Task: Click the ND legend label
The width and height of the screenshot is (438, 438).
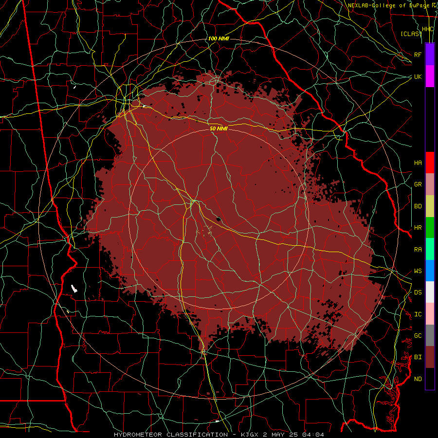Action: pyautogui.click(x=418, y=379)
